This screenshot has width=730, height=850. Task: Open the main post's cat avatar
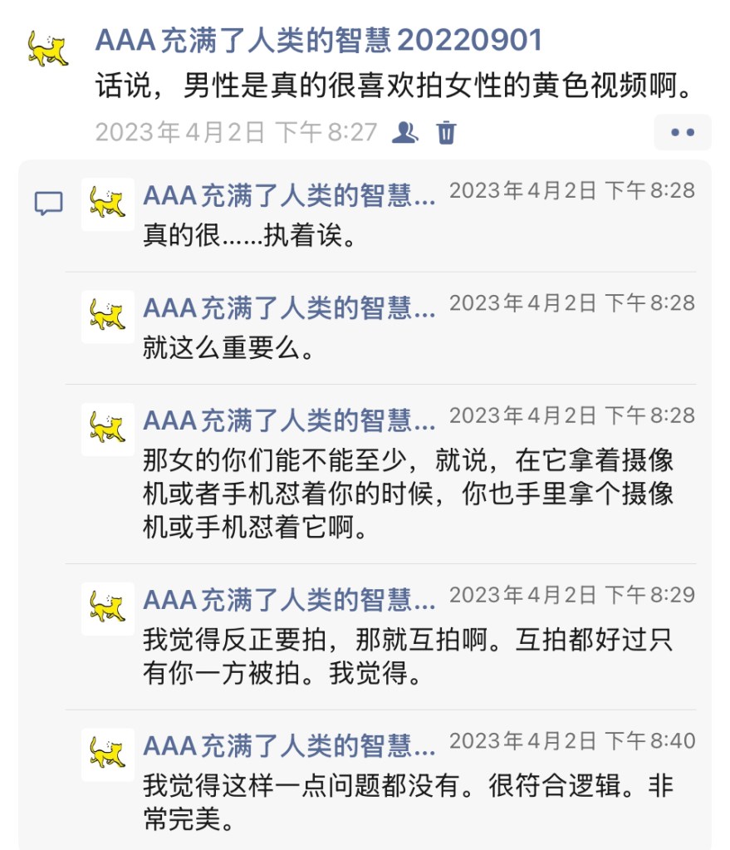click(x=47, y=48)
